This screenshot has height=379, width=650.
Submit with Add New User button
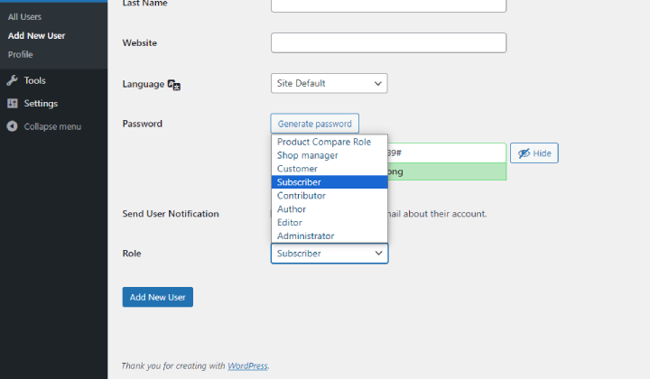point(157,297)
